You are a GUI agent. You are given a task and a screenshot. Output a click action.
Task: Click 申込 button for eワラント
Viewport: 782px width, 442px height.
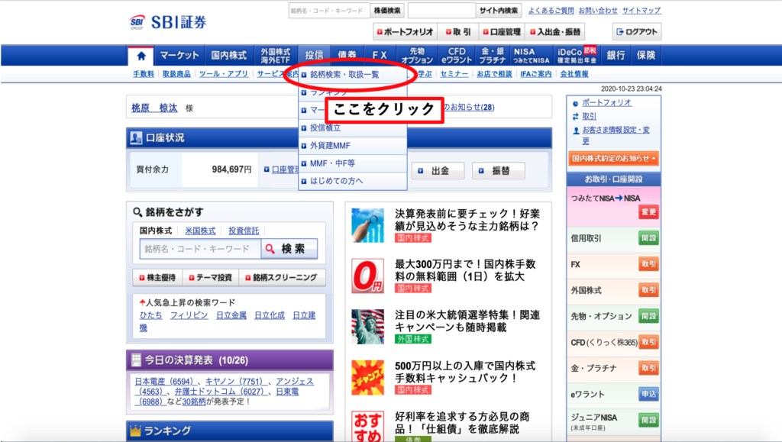648,394
